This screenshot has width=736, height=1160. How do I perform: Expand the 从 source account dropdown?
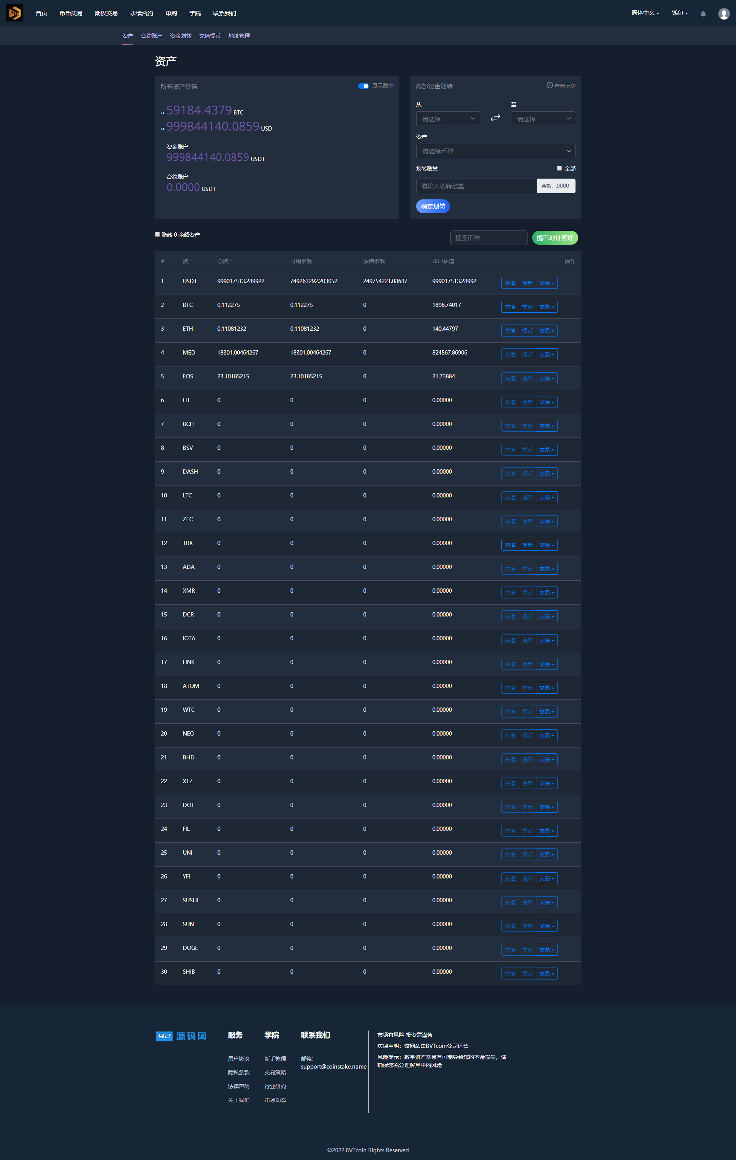pyautogui.click(x=448, y=119)
